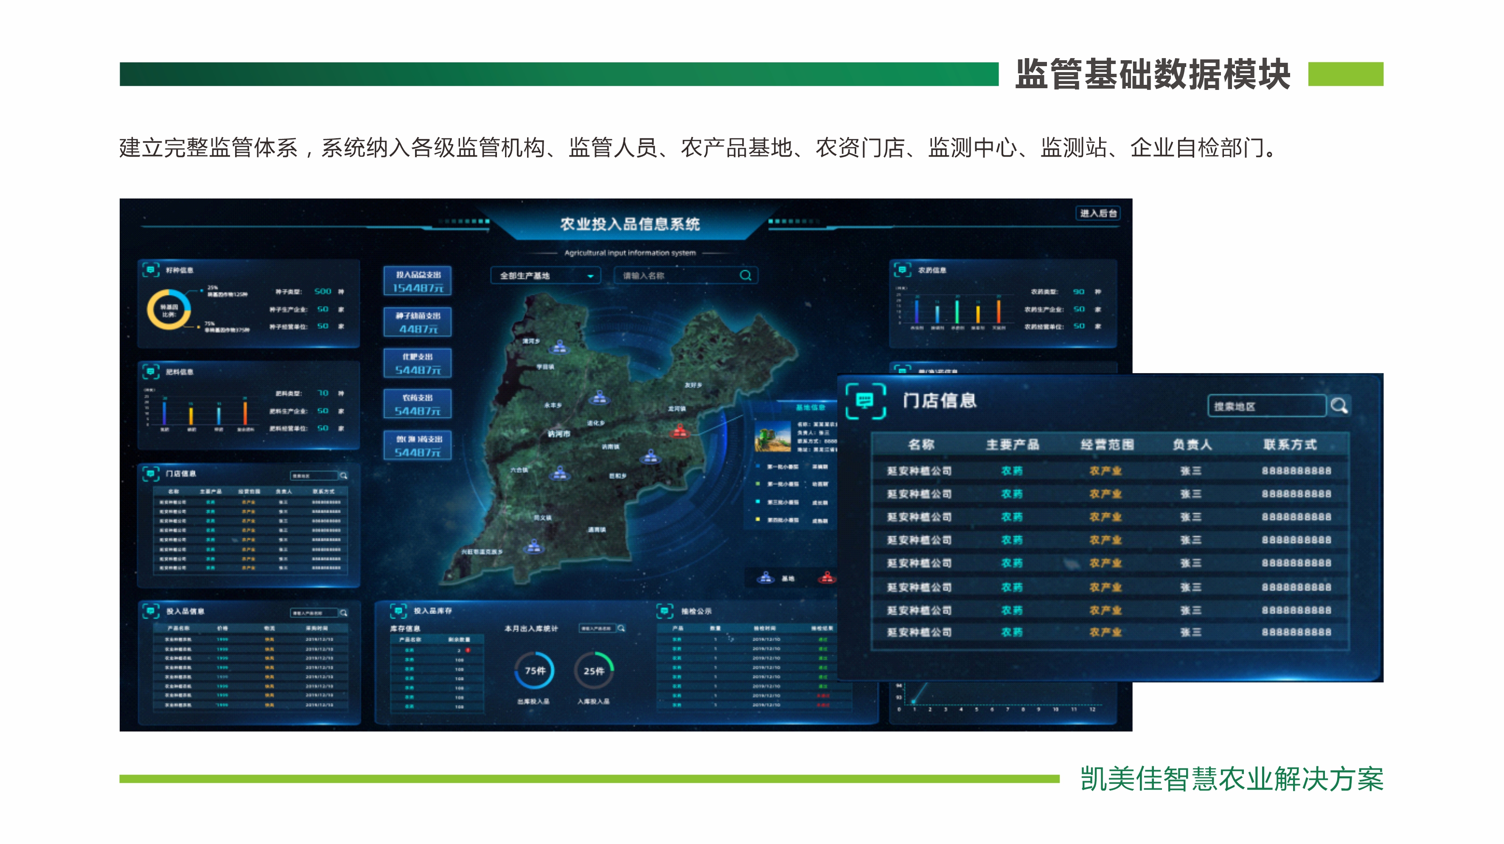Click the 投入品信息 panel icon
Viewport: 1504px width, 844px height.
pos(151,611)
